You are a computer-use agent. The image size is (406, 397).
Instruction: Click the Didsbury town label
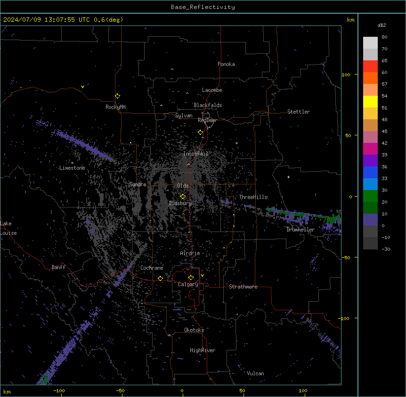tap(180, 203)
